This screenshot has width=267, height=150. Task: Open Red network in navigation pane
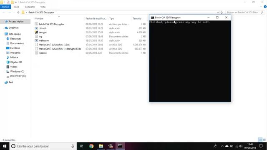[x=10, y=82]
